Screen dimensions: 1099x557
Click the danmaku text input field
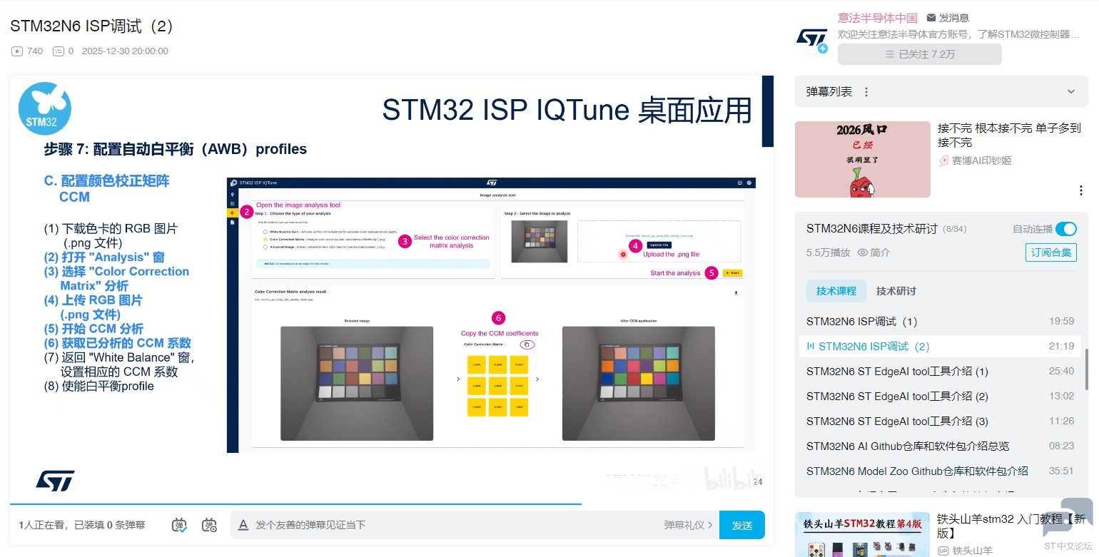click(457, 525)
